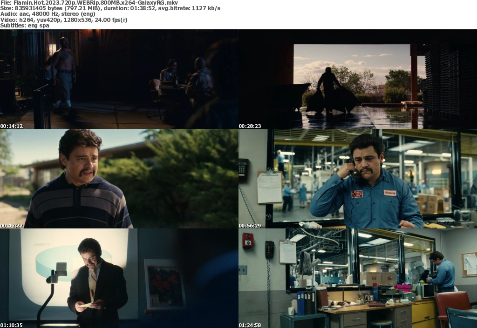The height and width of the screenshot is (328, 477).
Task: Click the 00:14:12 timestamp label
Action: point(12,126)
